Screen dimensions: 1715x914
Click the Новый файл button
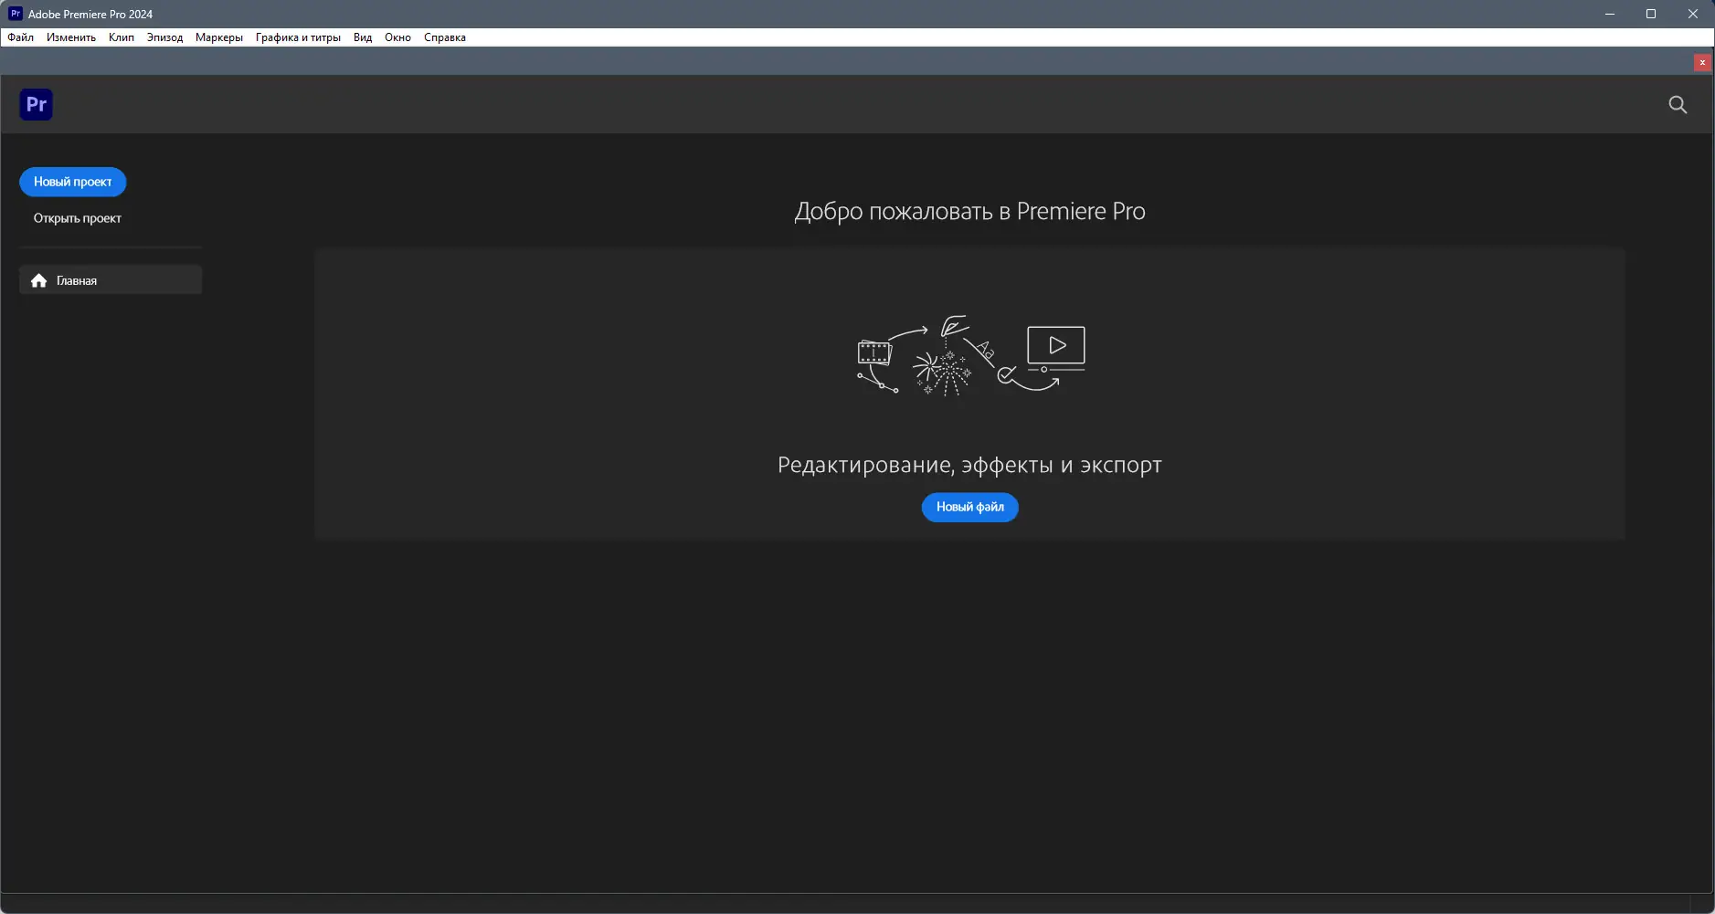pyautogui.click(x=970, y=507)
